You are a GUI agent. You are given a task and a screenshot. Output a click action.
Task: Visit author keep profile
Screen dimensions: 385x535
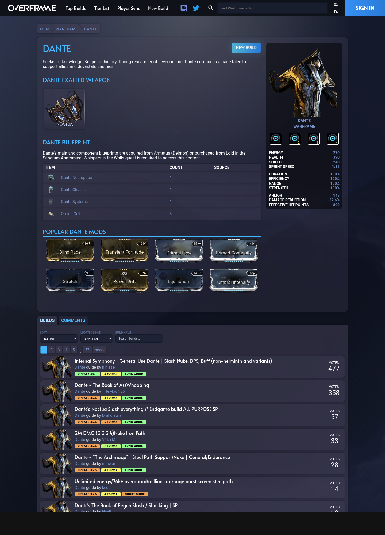pyautogui.click(x=106, y=488)
